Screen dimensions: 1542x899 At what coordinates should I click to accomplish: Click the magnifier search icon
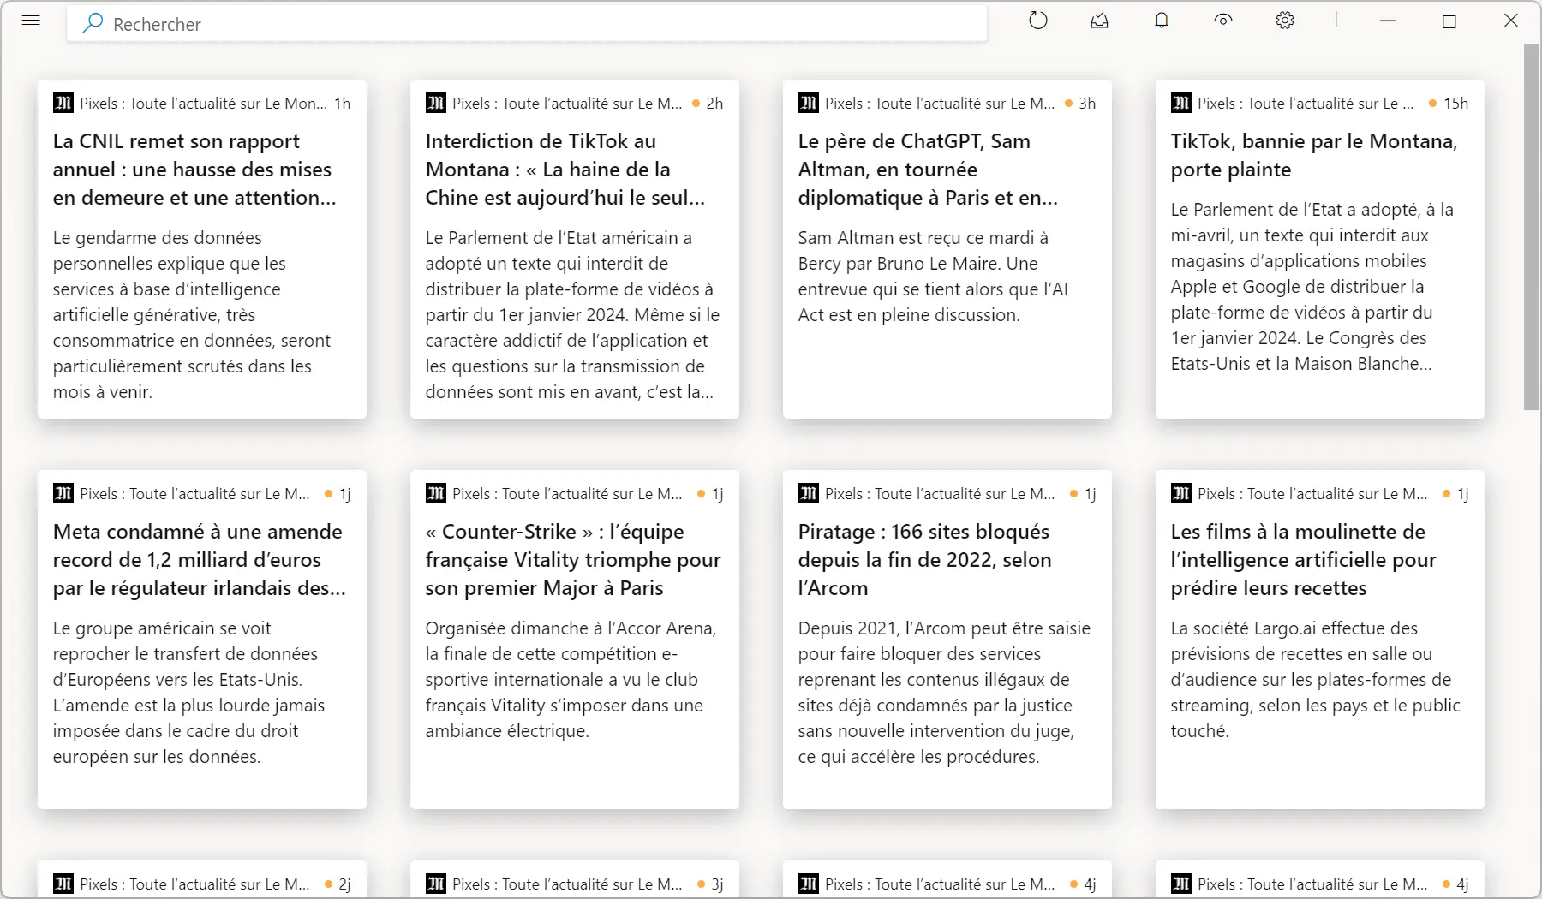(92, 23)
